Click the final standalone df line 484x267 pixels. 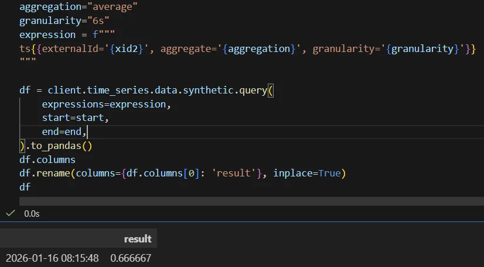(25, 187)
